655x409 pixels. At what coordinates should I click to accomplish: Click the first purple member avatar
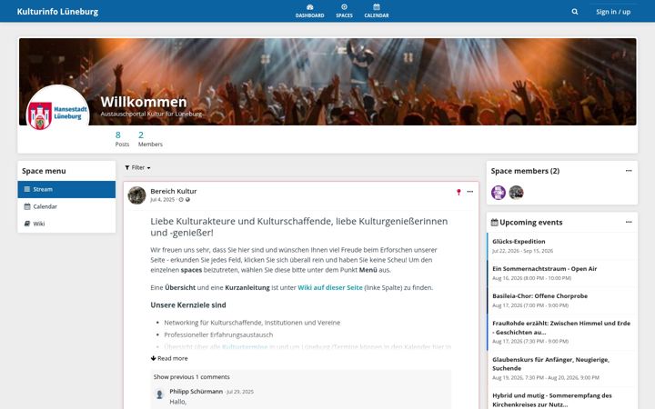pos(499,193)
